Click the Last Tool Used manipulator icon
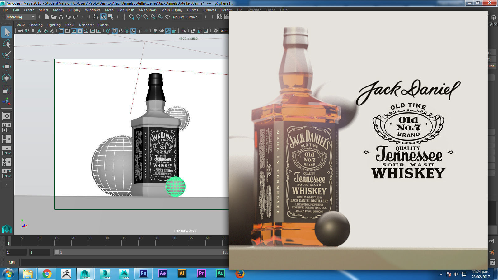Image resolution: width=498 pixels, height=280 pixels. (7, 101)
